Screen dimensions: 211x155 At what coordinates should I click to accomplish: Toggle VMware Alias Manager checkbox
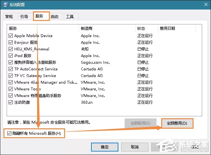click(x=11, y=82)
